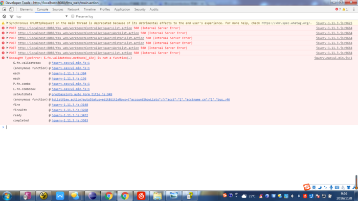Open the Windows Start orb

[x=7, y=196]
